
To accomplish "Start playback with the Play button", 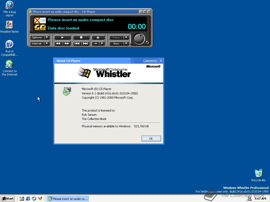I will click(x=62, y=37).
